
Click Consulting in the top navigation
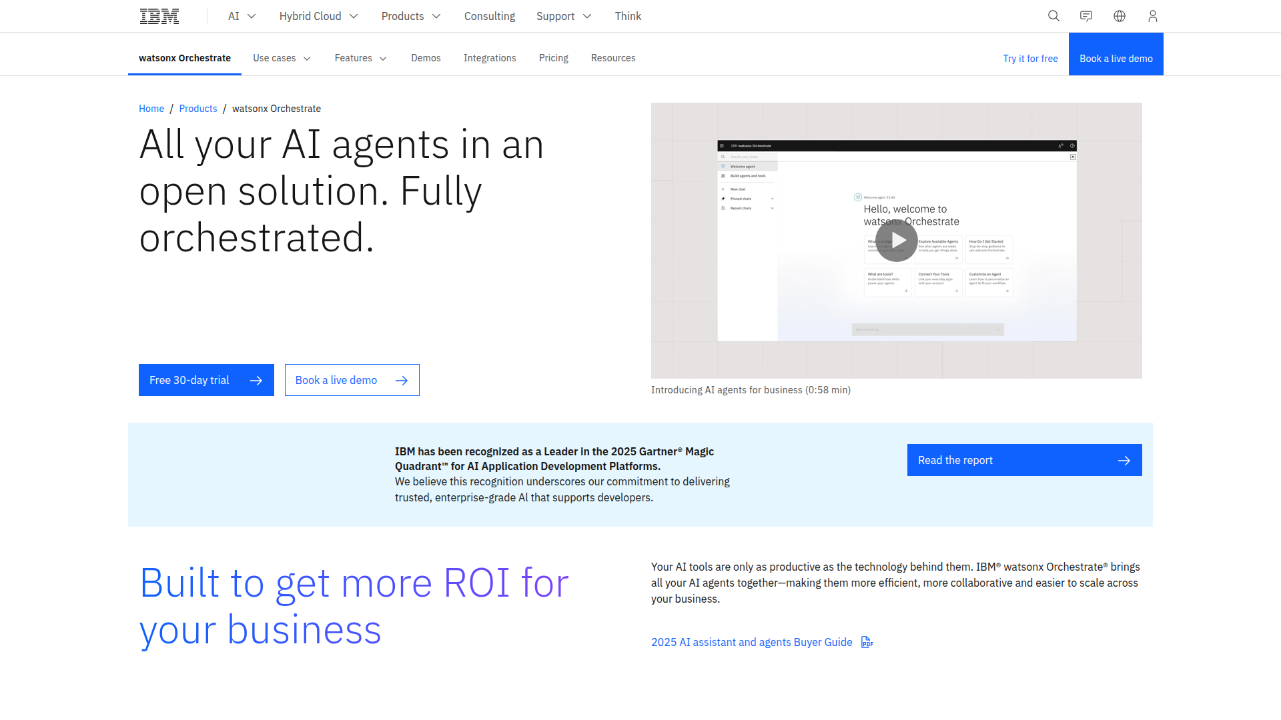point(489,16)
